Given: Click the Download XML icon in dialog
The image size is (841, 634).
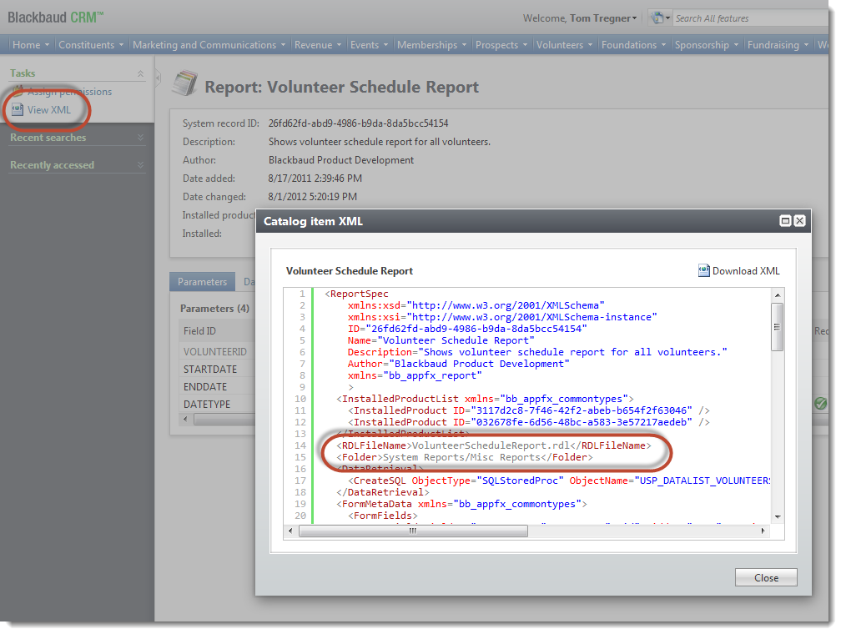Looking at the screenshot, I should click(x=703, y=270).
